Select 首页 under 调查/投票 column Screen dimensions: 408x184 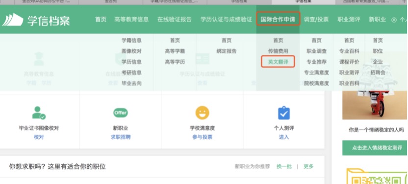click(x=316, y=40)
